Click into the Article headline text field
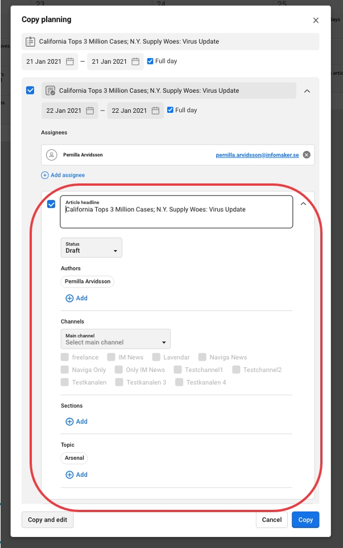 coord(176,211)
